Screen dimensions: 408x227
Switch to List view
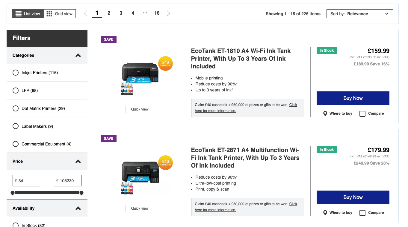pyautogui.click(x=28, y=14)
